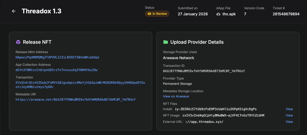The image size is (307, 135).
Task: Click the eye icon in the In Review badge
Action: coord(149,14)
